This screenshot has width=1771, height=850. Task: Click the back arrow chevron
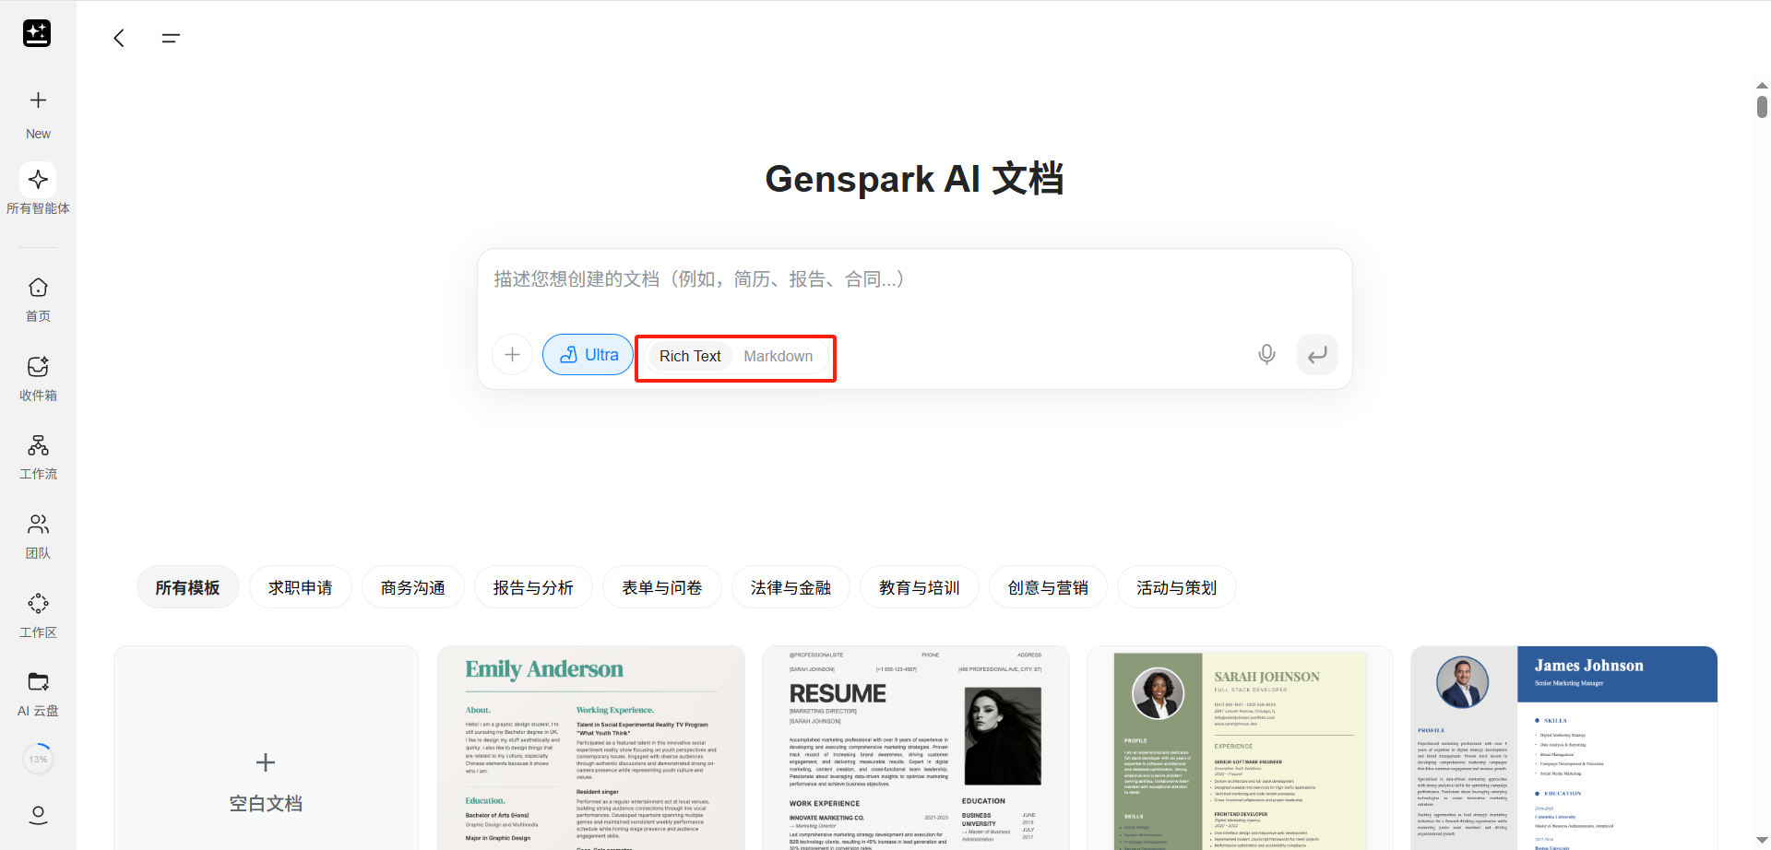[119, 38]
